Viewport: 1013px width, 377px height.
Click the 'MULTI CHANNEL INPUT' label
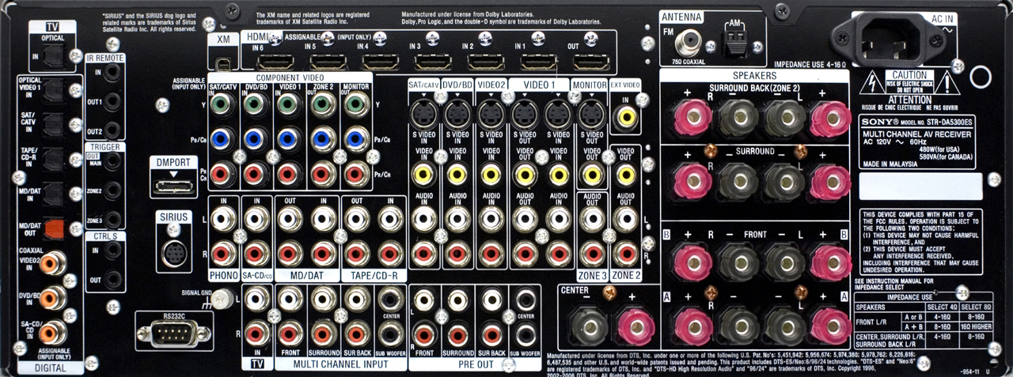click(x=340, y=364)
